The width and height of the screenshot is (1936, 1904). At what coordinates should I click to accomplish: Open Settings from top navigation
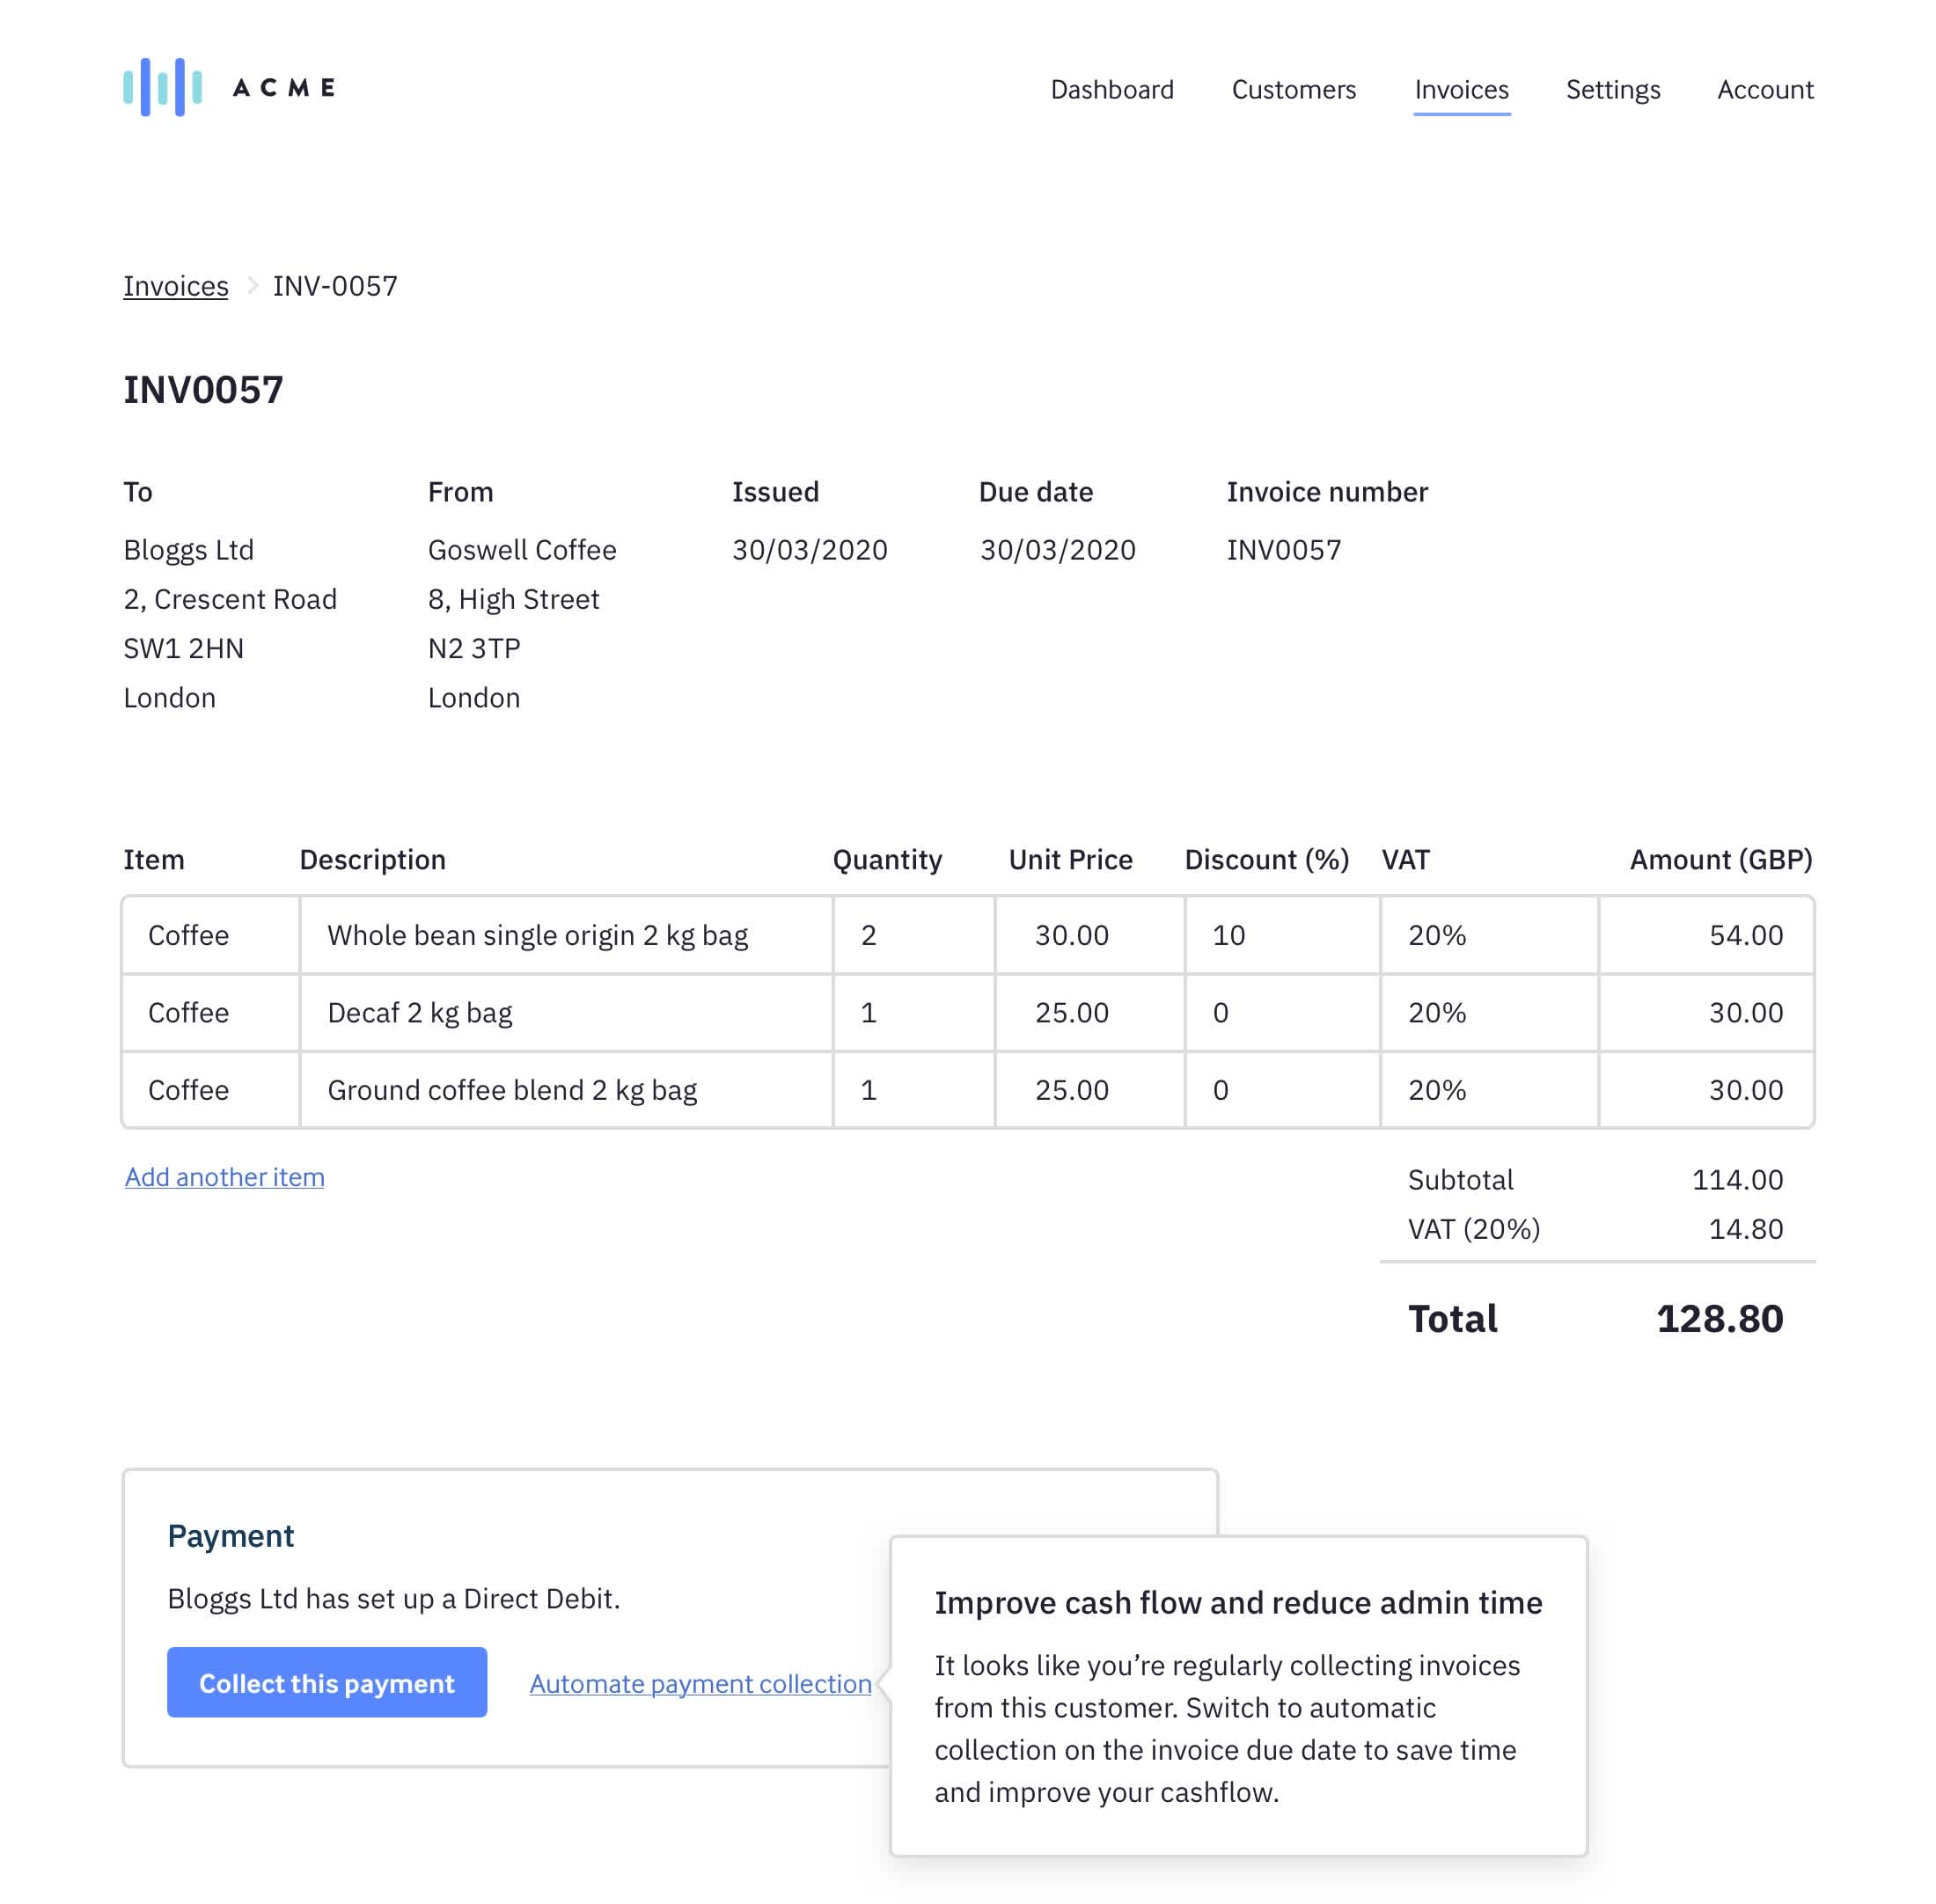click(1612, 90)
